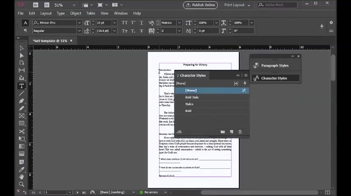Open Quick Apply lightning icon in control bar

[x=322, y=26]
